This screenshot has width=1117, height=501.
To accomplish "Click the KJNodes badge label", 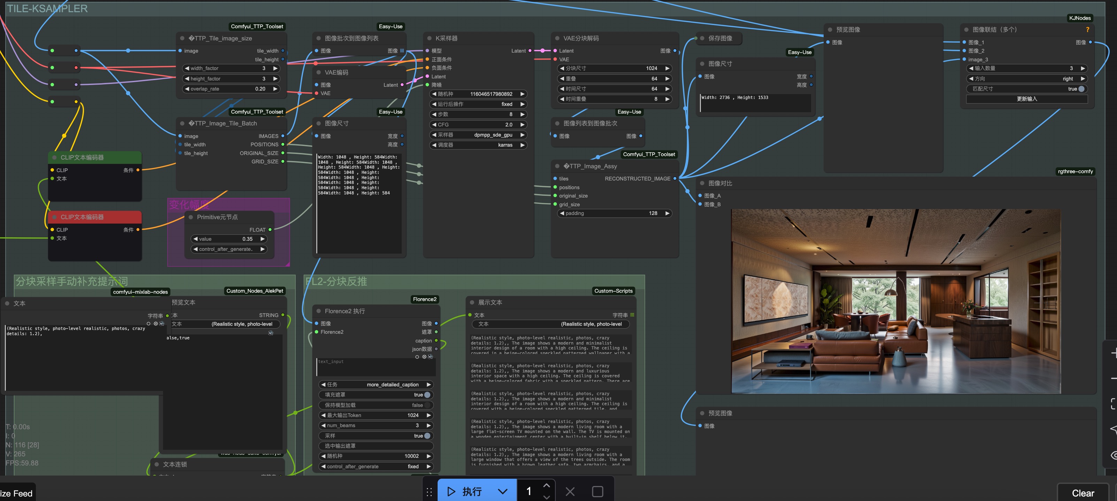I will [1079, 18].
